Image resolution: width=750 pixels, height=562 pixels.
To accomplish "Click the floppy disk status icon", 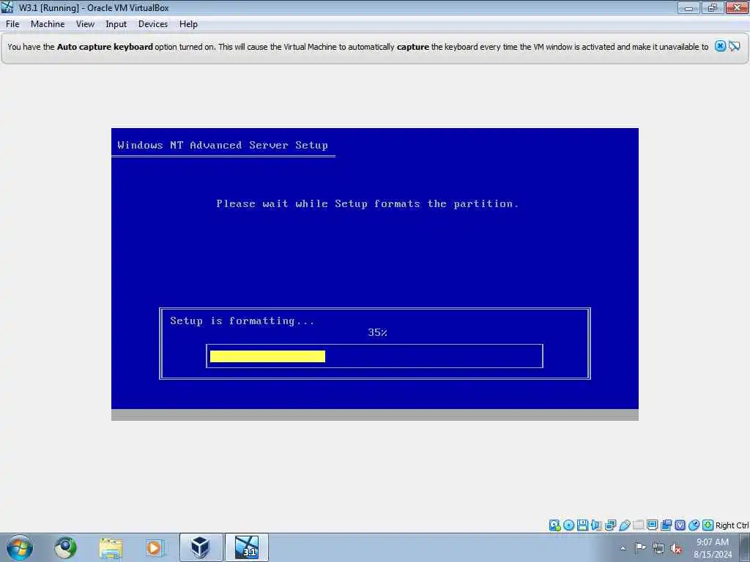I will [x=582, y=525].
